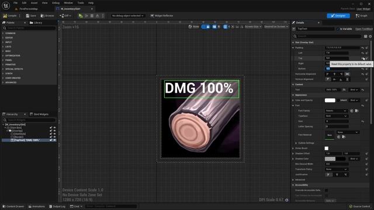Open play options three-dot menu
Viewport: 374px width, 210px height.
click(x=103, y=16)
